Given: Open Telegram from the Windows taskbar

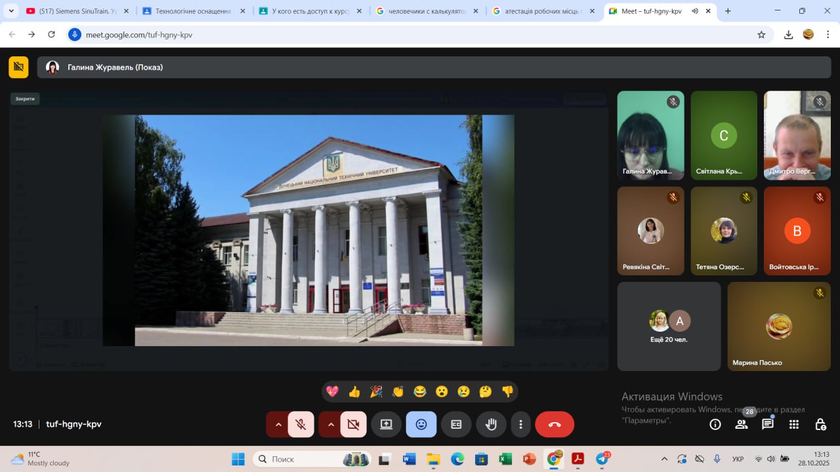Looking at the screenshot, I should (x=602, y=459).
